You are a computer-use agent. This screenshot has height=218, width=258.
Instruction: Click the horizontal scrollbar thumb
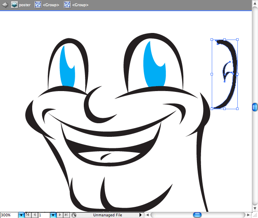point(197,215)
